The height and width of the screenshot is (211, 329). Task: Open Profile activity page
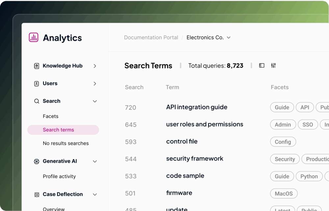coord(59,177)
